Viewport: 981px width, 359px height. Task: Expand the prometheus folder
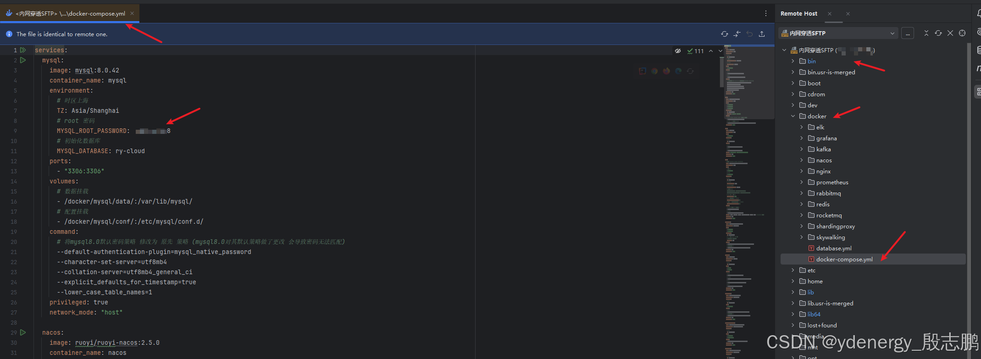pyautogui.click(x=802, y=182)
